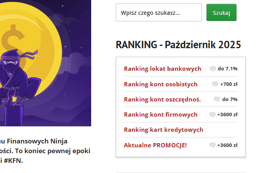Click the search input field
Screen dimensions: 263x173
click(x=159, y=13)
